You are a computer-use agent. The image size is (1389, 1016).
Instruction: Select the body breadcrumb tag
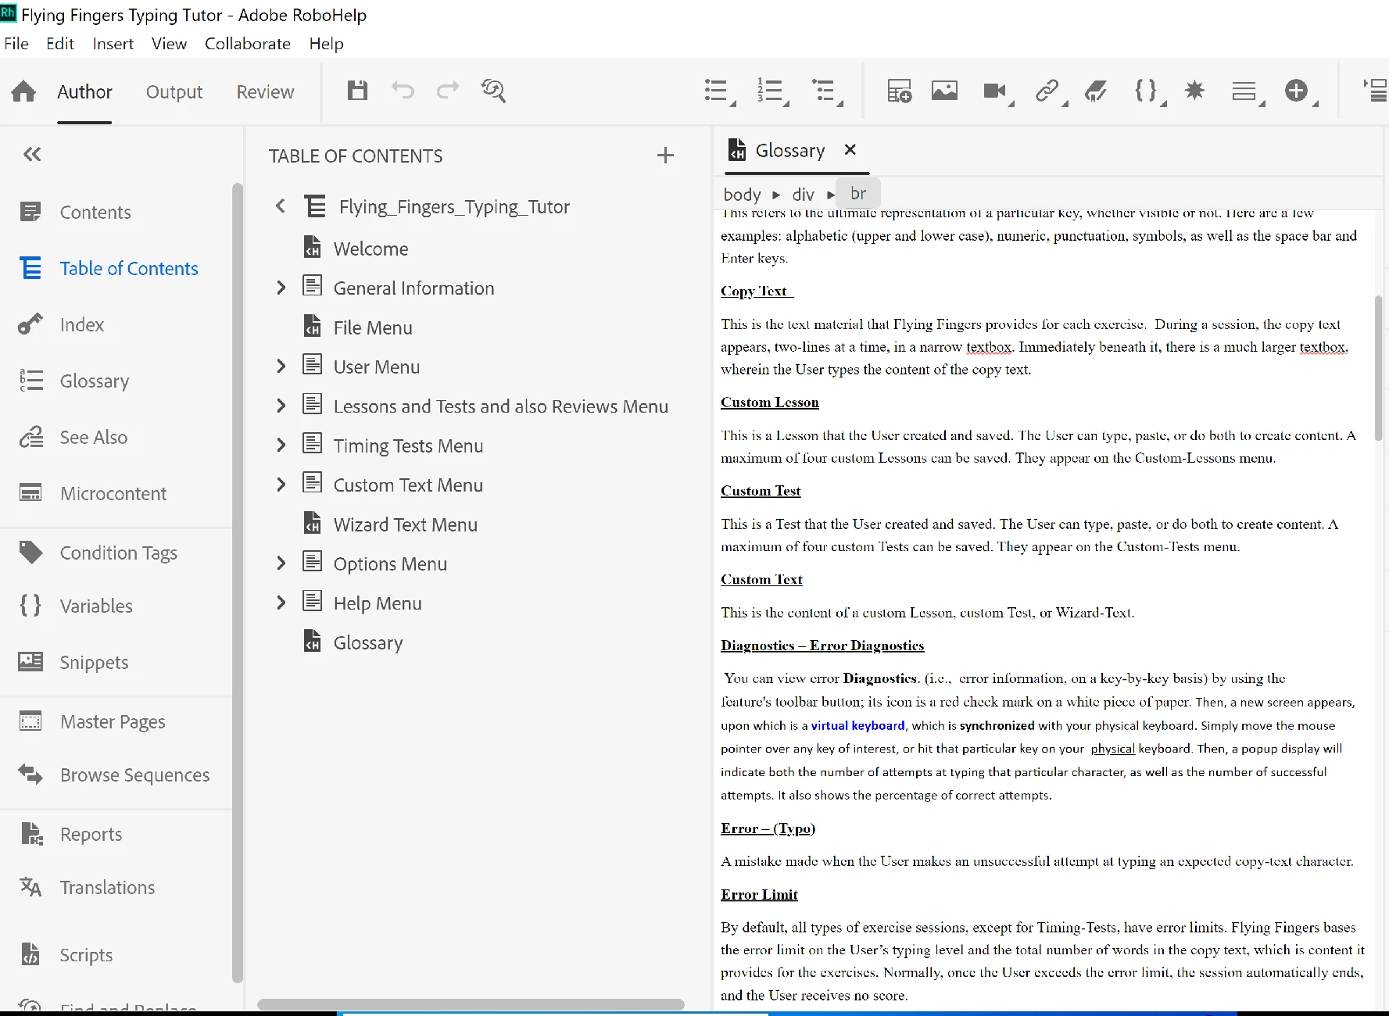point(742,194)
